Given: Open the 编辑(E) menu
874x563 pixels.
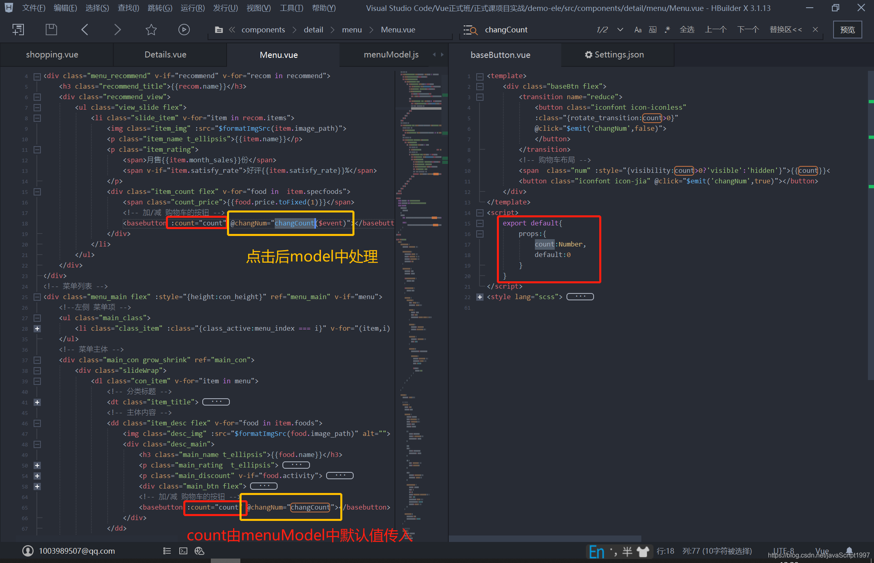Looking at the screenshot, I should coord(65,8).
